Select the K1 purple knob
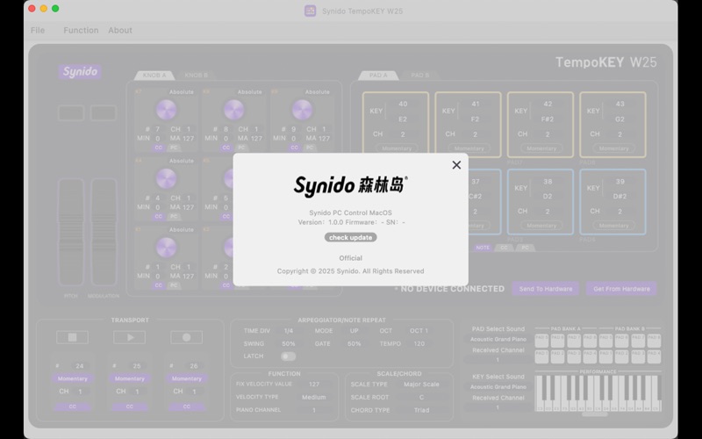 (166, 248)
